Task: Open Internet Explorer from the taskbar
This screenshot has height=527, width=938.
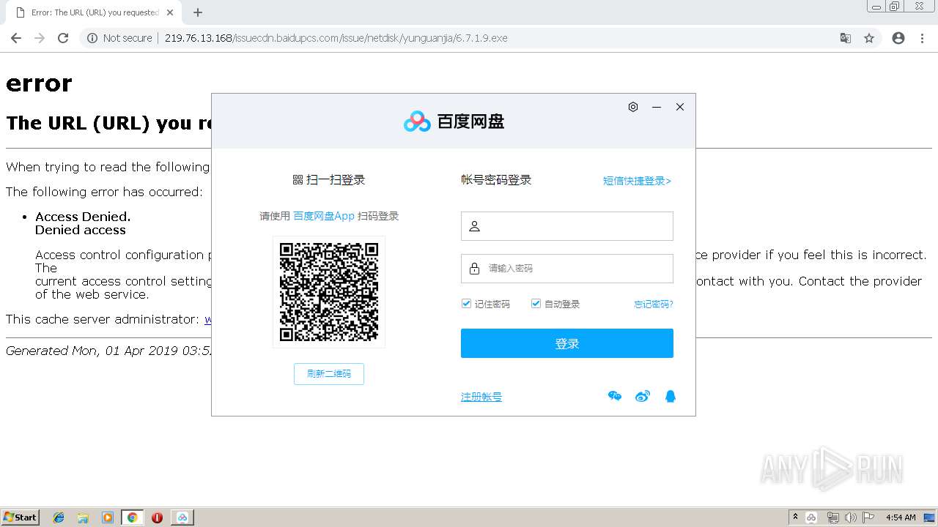Action: click(59, 517)
